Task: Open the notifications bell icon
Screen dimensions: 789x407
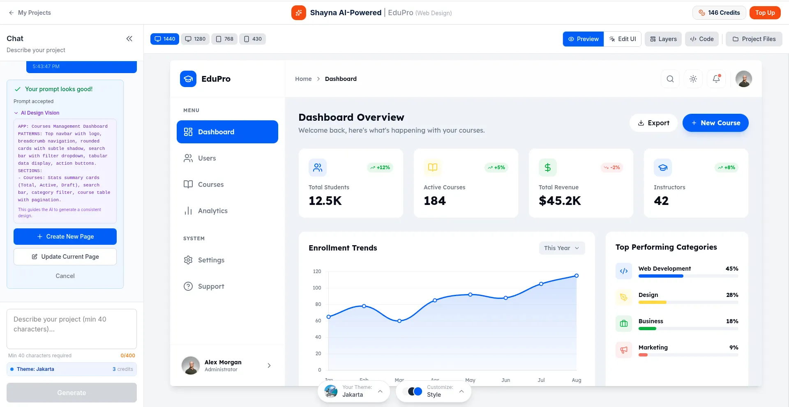Action: (716, 79)
